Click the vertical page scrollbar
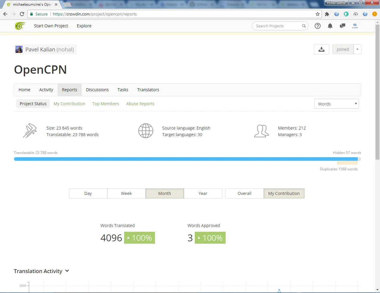The image size is (380, 293). 378,92
